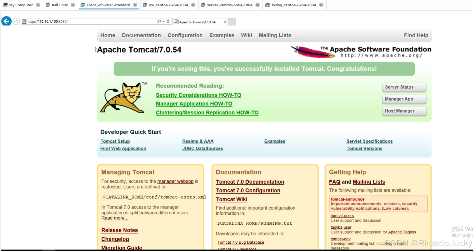
Task: Open the tomcat-dev mailing list link
Action: click(x=340, y=239)
